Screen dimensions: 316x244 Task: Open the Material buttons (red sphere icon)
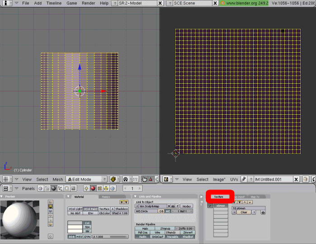[92, 189]
